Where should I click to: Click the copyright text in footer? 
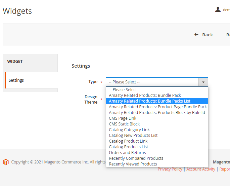[58, 162]
